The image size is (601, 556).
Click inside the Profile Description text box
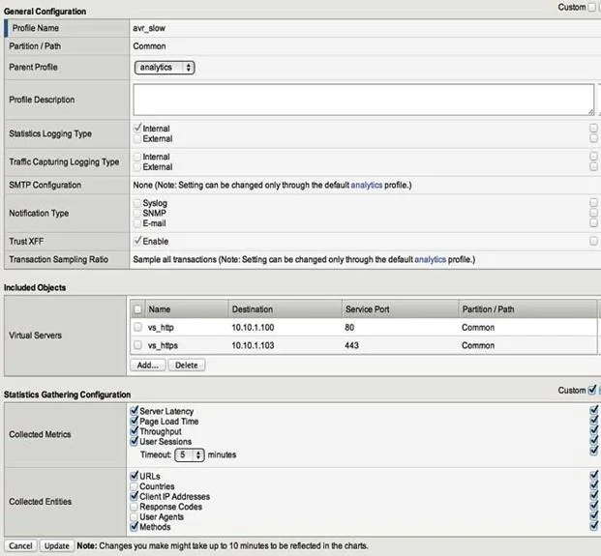[363, 100]
